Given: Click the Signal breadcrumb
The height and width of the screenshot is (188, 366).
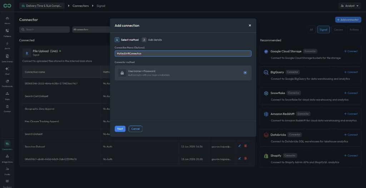Looking at the screenshot, I should [x=101, y=6].
